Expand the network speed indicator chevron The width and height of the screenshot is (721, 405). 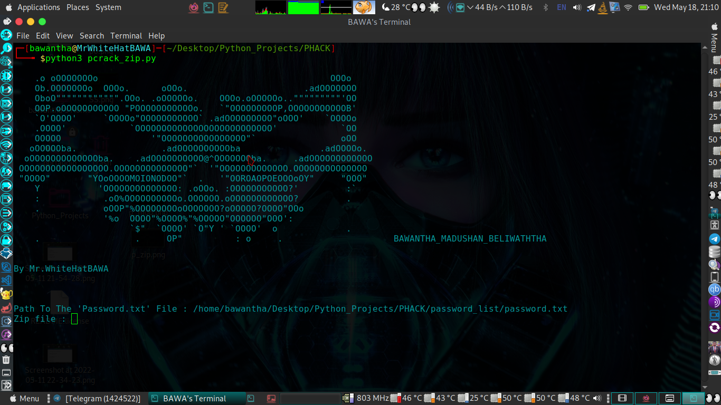pyautogui.click(x=470, y=7)
